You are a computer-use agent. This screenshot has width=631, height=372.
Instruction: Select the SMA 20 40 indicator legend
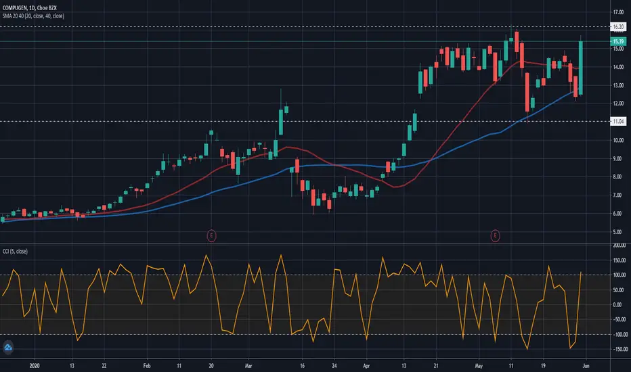33,16
